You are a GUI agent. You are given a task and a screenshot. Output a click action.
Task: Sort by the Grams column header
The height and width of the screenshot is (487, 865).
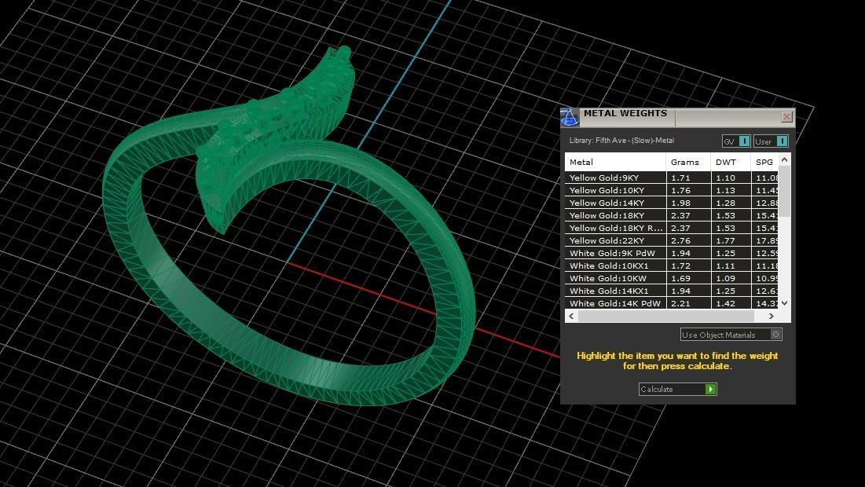(688, 162)
